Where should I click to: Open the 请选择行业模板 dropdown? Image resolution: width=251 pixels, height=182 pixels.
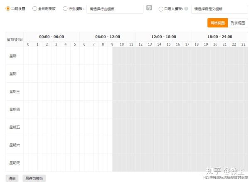point(114,9)
